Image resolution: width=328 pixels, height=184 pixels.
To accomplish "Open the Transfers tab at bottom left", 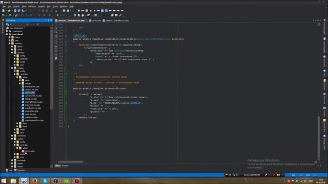I will pos(19,170).
